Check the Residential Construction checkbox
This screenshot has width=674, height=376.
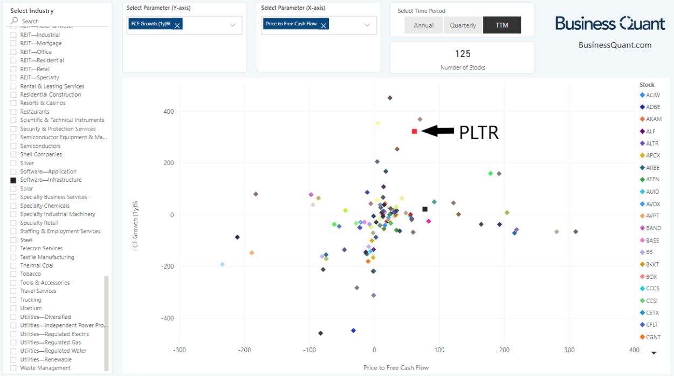(x=13, y=94)
